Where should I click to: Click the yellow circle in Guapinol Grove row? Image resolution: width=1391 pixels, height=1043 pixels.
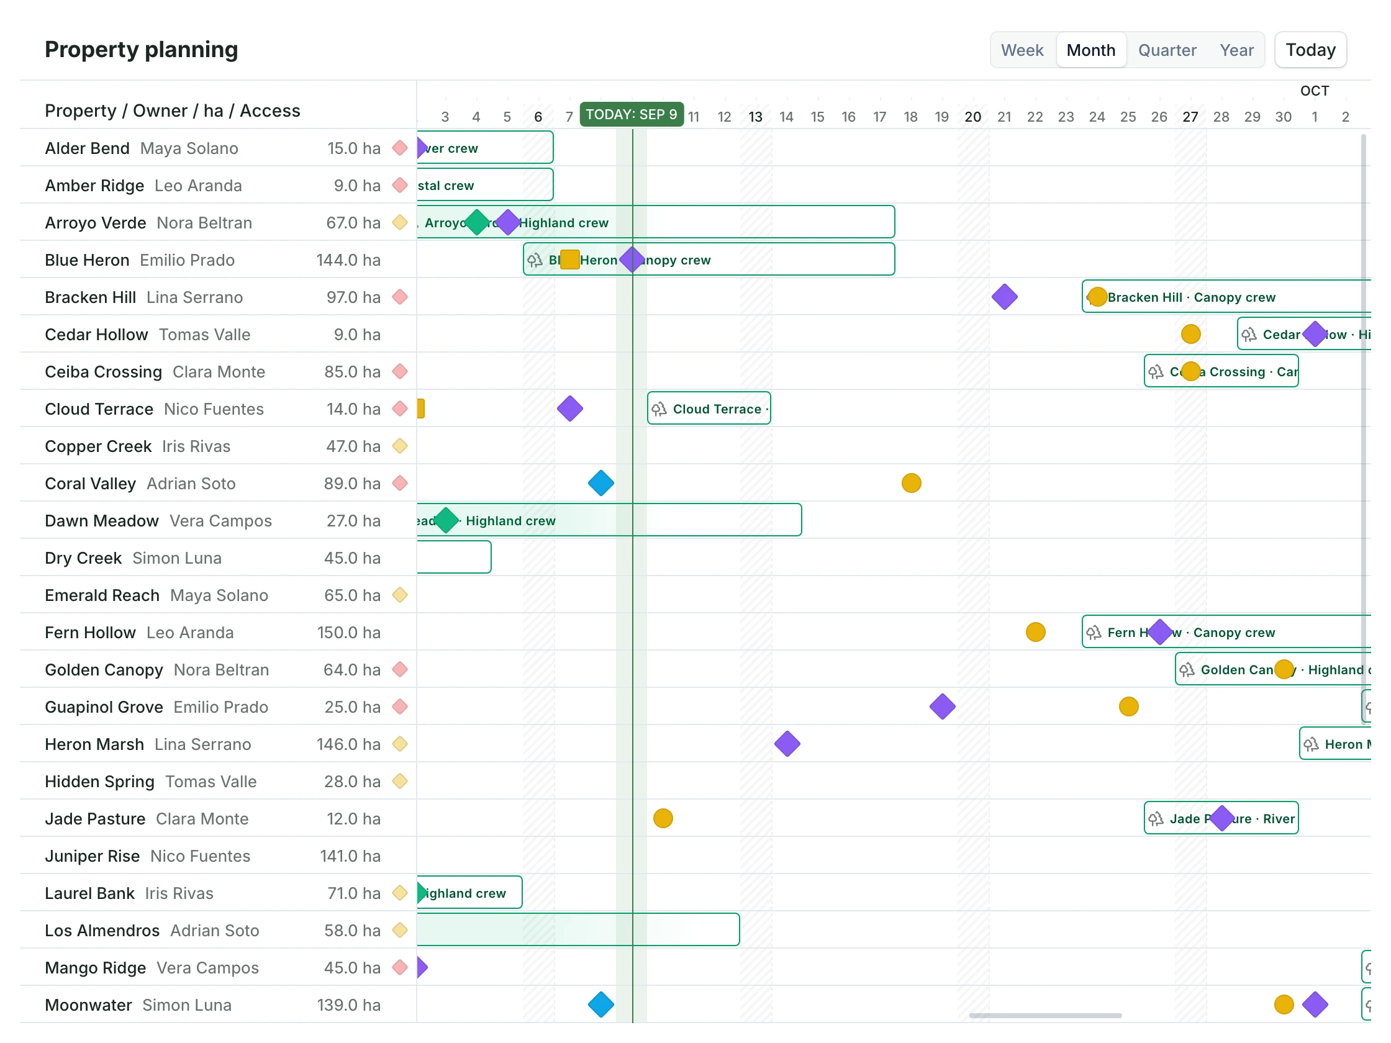(x=1128, y=707)
